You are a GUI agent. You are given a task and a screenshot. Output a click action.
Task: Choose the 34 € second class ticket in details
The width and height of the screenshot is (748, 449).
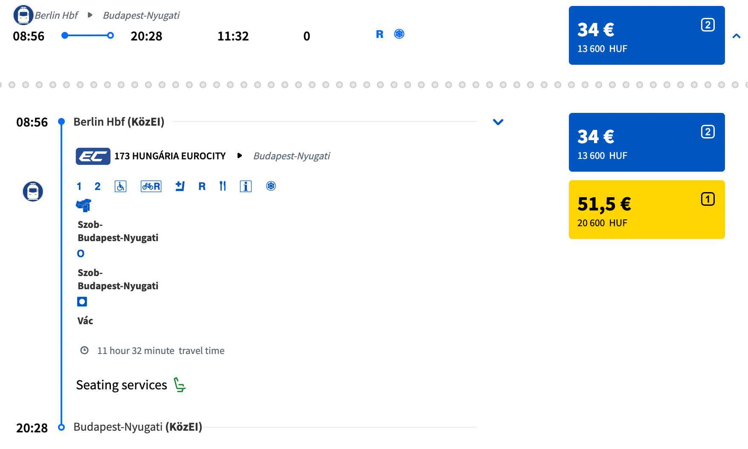click(647, 142)
